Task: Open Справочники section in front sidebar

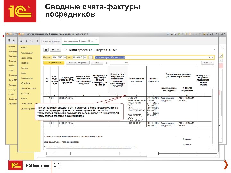Action: pyautogui.click(x=26, y=104)
